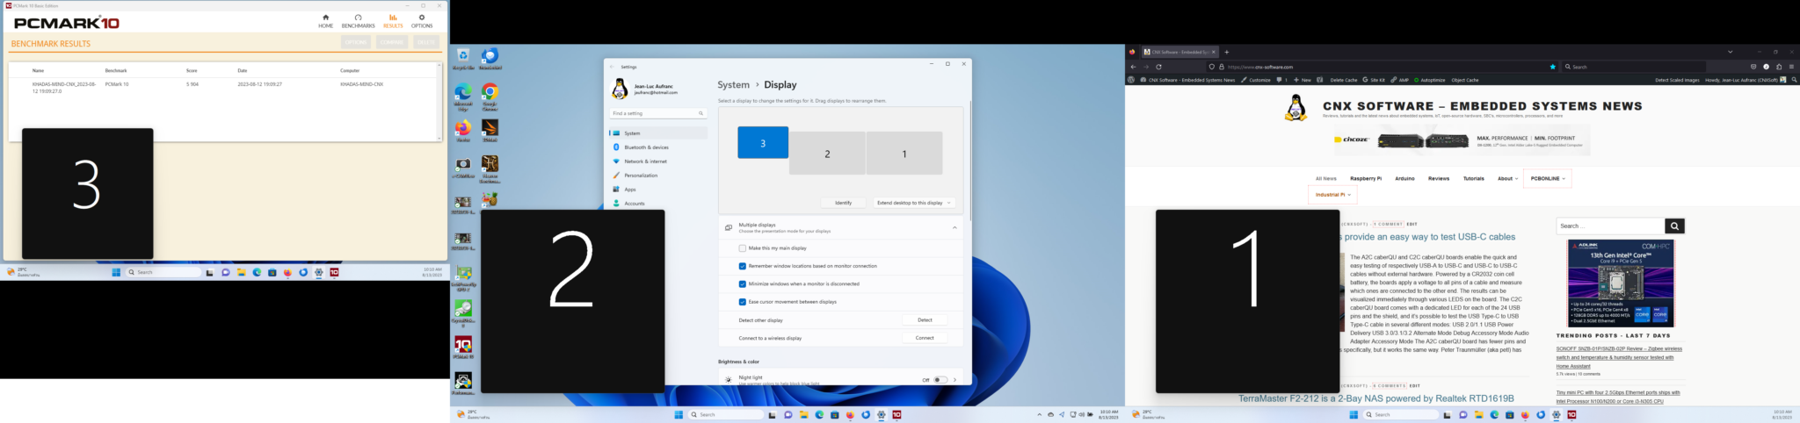
Task: Click the Identify button
Action: 844,203
